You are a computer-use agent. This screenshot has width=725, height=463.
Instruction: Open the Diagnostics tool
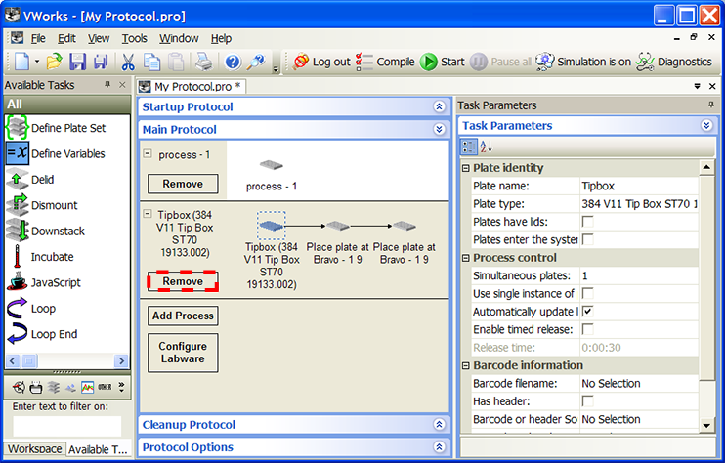click(673, 62)
